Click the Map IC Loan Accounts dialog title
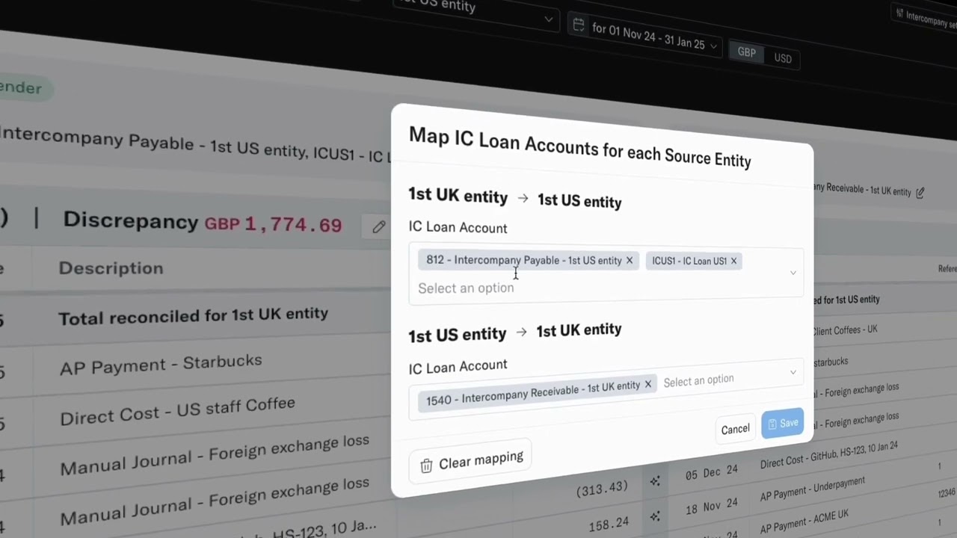 pos(579,146)
